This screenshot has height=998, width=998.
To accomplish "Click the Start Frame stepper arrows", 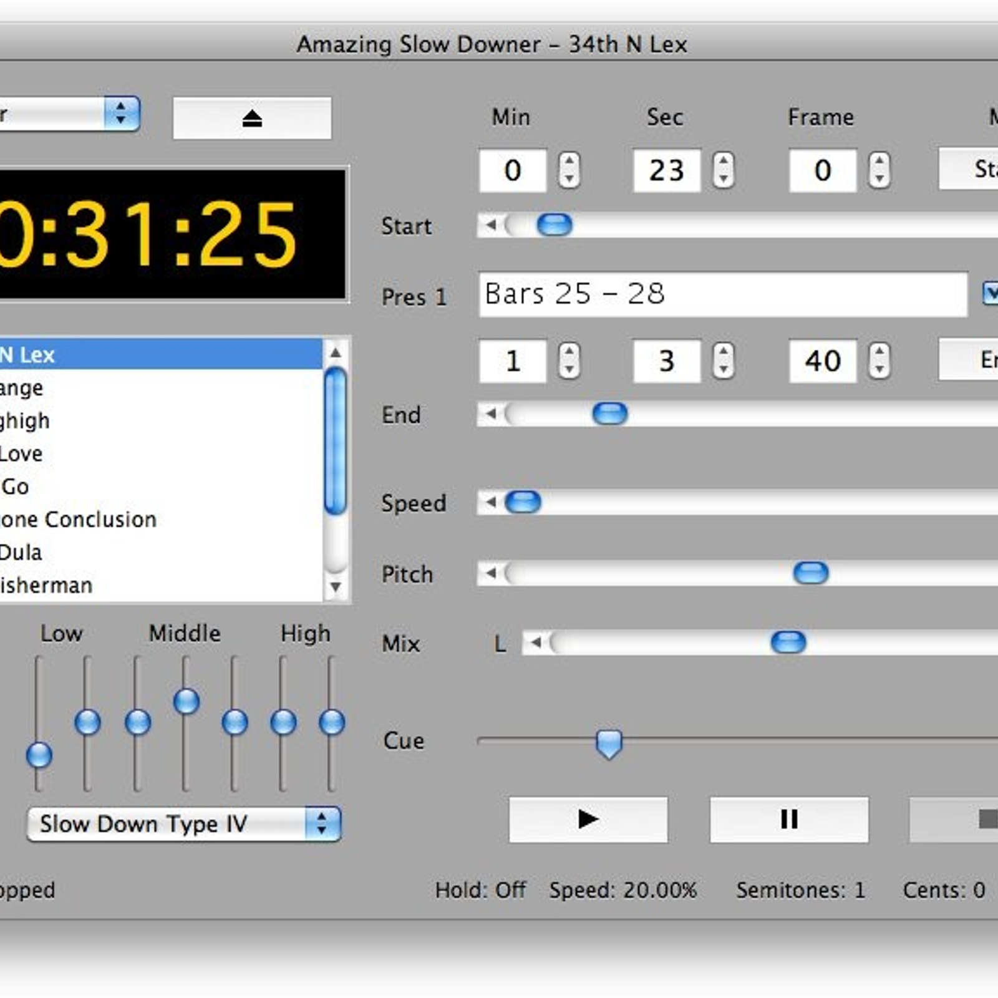I will (879, 170).
